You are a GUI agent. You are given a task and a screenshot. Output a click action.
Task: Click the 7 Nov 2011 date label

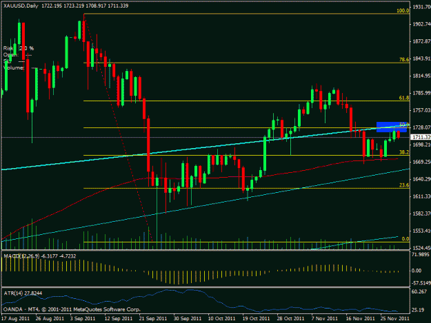pos(324,318)
